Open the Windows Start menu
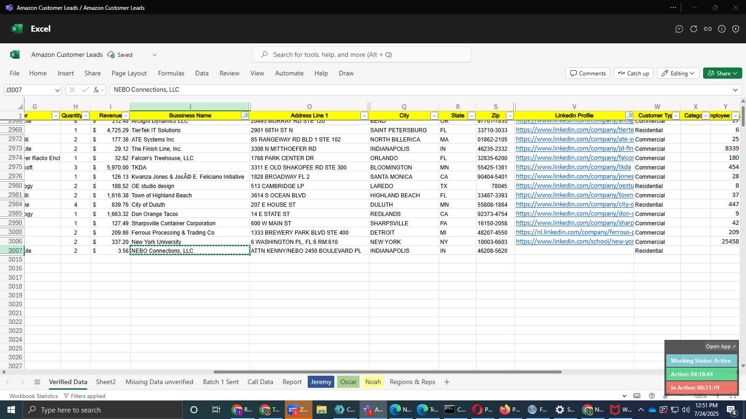746x419 pixels. point(11,410)
